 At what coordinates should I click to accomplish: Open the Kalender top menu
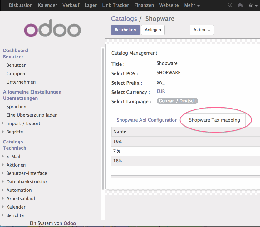[x=47, y=5]
